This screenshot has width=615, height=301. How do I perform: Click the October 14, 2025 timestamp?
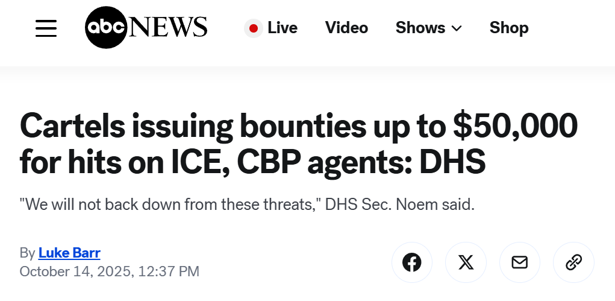pos(110,271)
